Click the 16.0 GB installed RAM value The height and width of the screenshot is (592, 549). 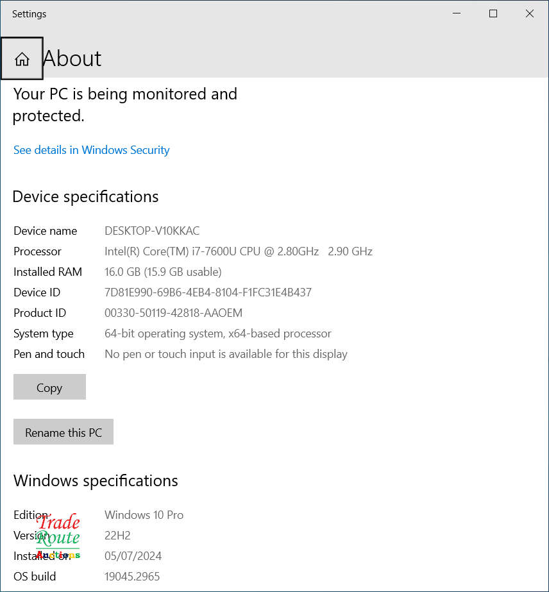point(163,272)
